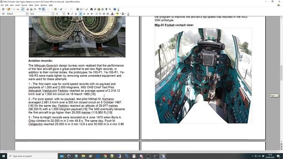
Task: Open the Navigator compass icon
Action: [95, 9]
